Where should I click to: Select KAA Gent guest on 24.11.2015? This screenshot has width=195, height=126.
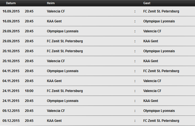(x=151, y=101)
